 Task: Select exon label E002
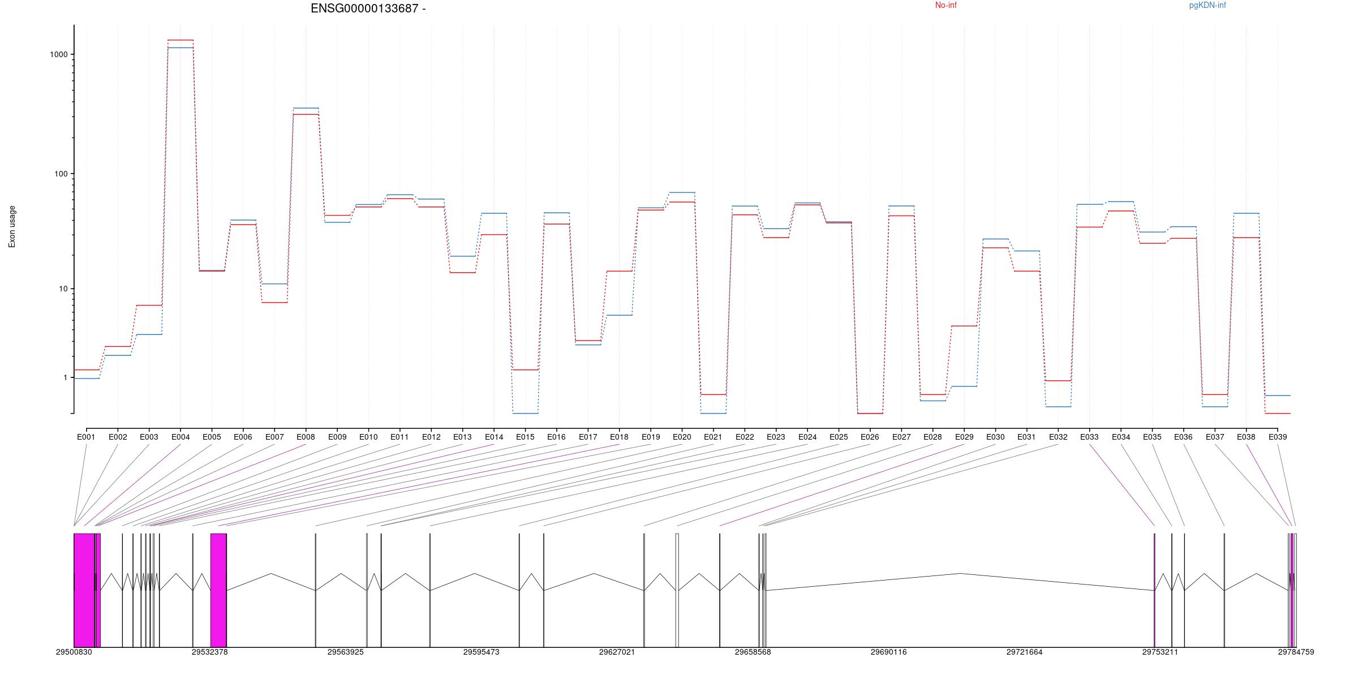pos(118,437)
